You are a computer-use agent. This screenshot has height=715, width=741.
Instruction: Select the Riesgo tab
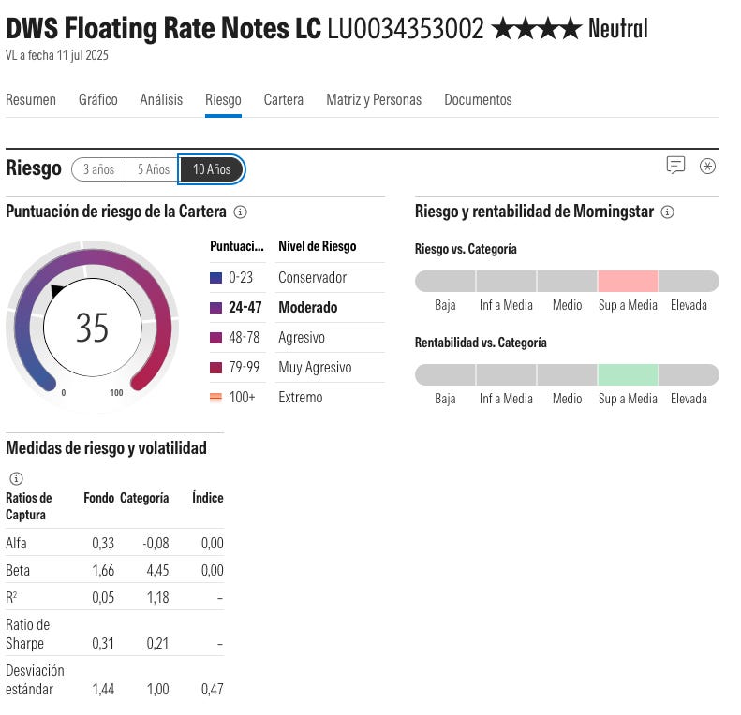tap(223, 100)
